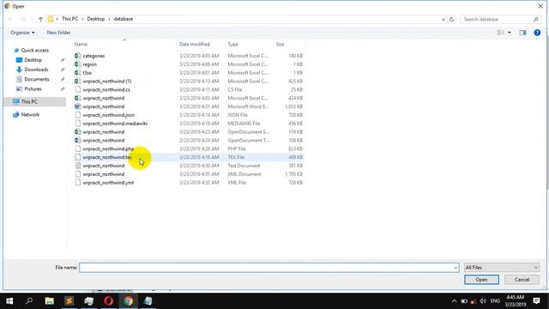Open Help with the blue question mark

click(537, 33)
